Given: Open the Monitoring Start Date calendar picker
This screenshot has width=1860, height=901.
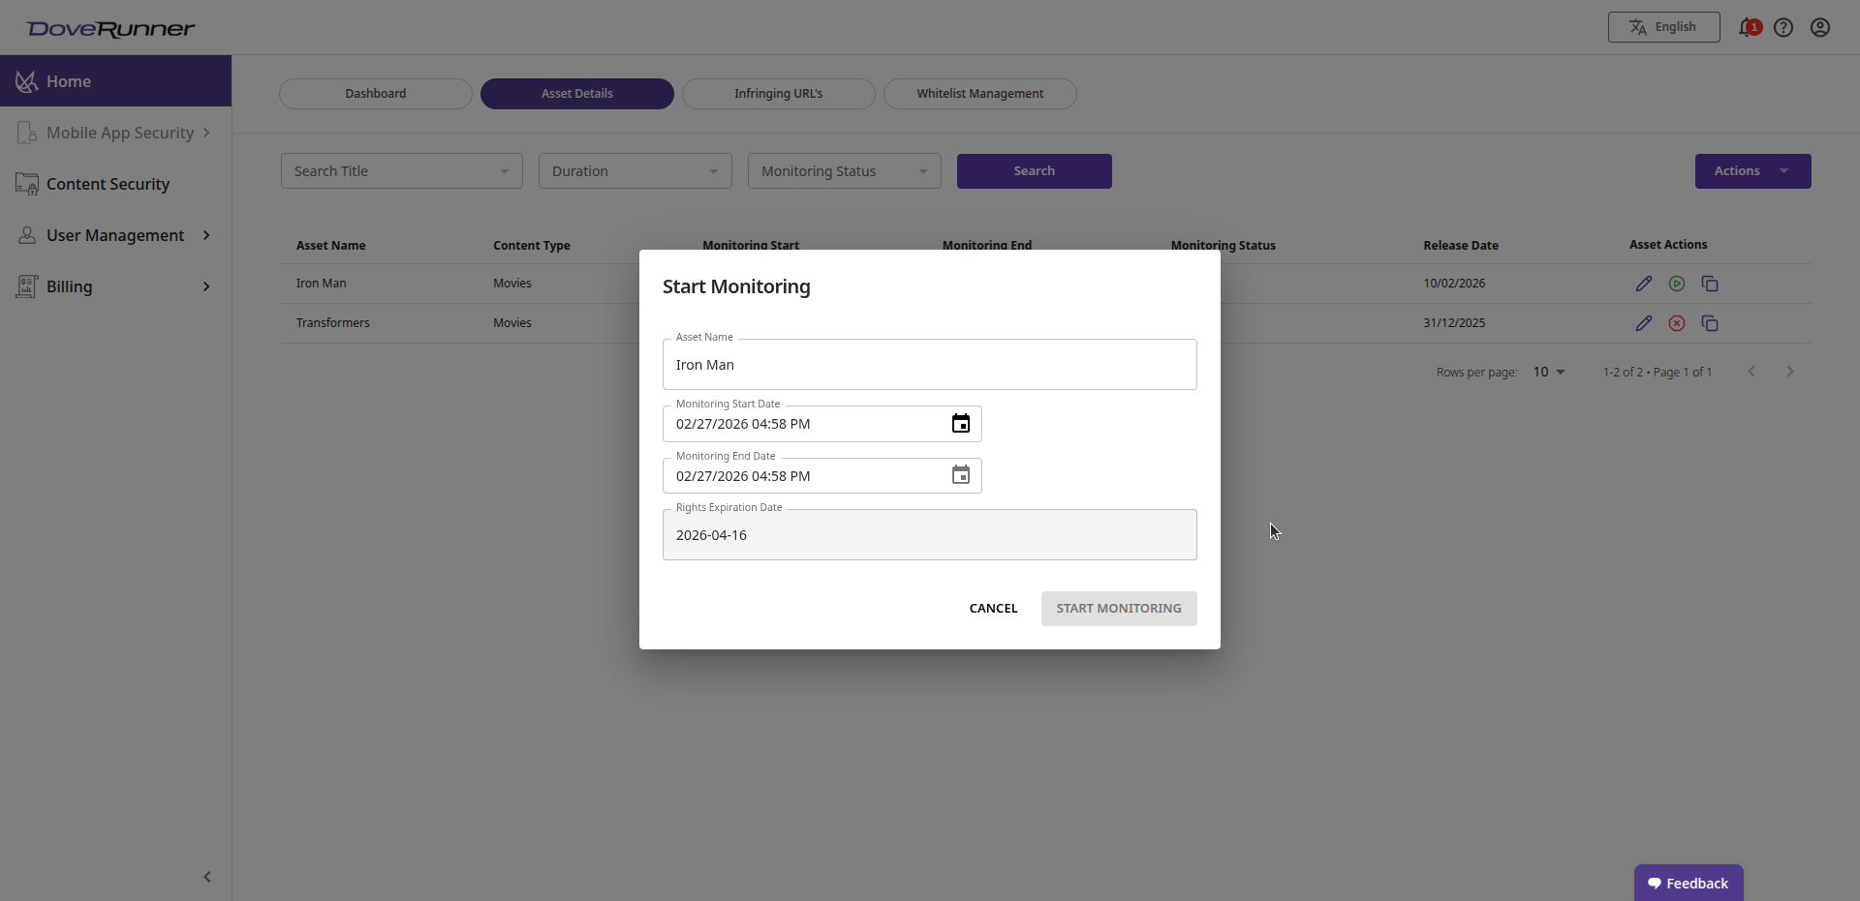Looking at the screenshot, I should point(961,423).
